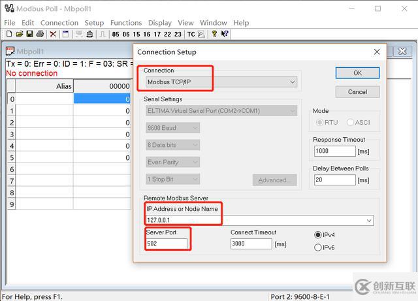Screen dimensions: 418x301
Task: Click function 16 toolbar button
Action: pyautogui.click(x=147, y=34)
